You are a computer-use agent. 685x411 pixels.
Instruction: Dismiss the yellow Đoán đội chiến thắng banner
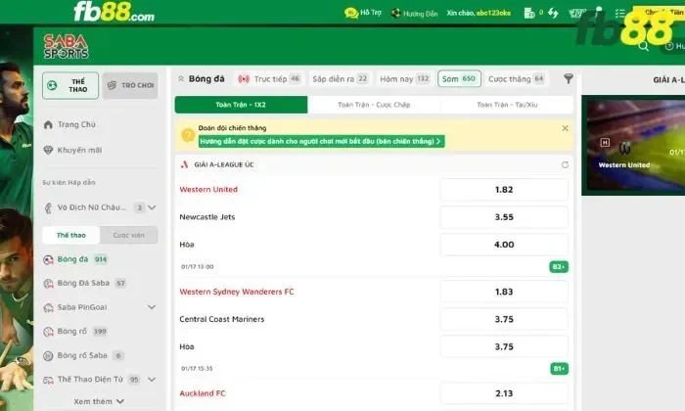pos(565,128)
